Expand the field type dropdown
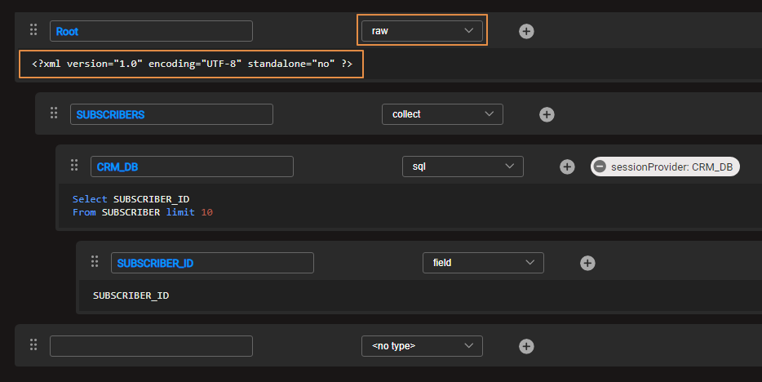Screen dimensions: 762x382 click(x=483, y=263)
